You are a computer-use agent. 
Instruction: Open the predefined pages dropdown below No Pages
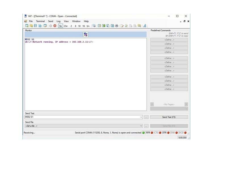(x=186, y=108)
